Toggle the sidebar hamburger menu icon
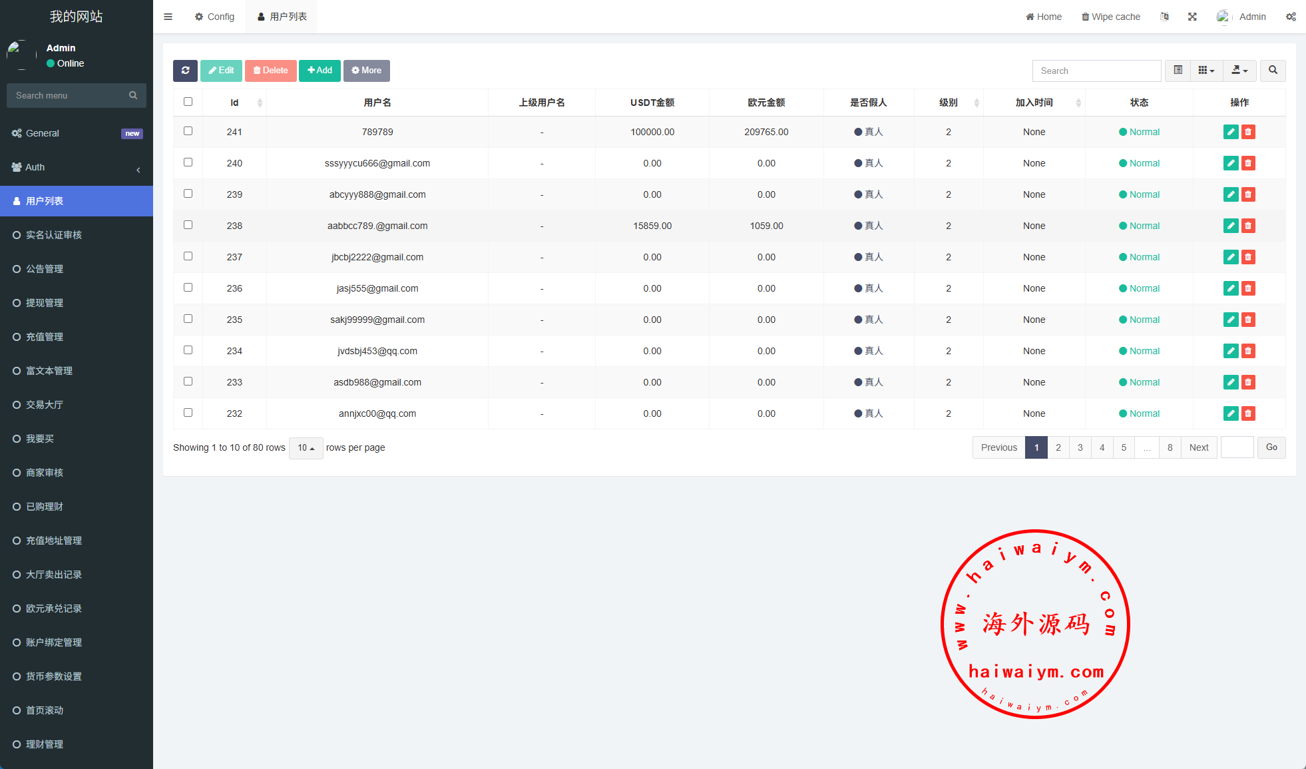This screenshot has width=1306, height=769. point(168,17)
